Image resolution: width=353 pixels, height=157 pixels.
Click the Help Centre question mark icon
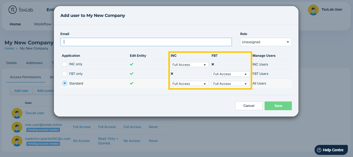[x=319, y=150]
